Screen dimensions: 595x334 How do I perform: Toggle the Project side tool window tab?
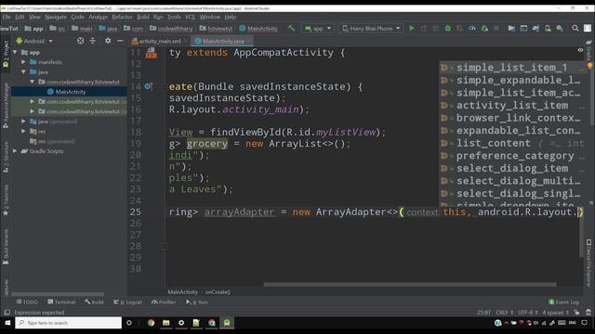point(6,54)
